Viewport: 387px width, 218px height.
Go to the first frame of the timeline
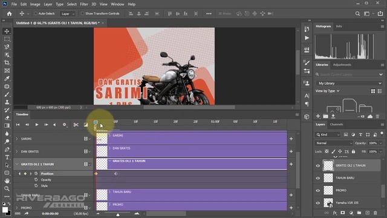point(18,125)
